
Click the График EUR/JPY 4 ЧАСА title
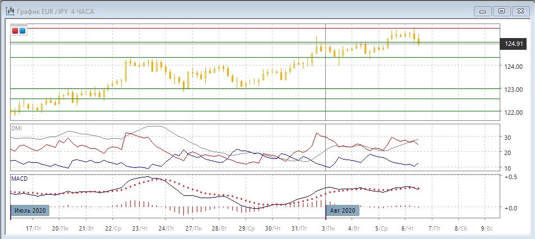pos(50,11)
